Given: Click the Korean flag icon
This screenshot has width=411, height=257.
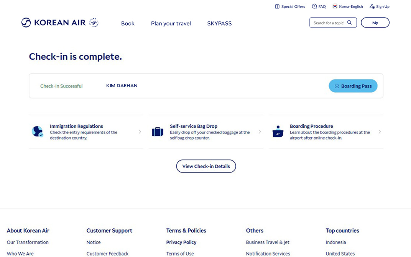Looking at the screenshot, I should point(335,6).
